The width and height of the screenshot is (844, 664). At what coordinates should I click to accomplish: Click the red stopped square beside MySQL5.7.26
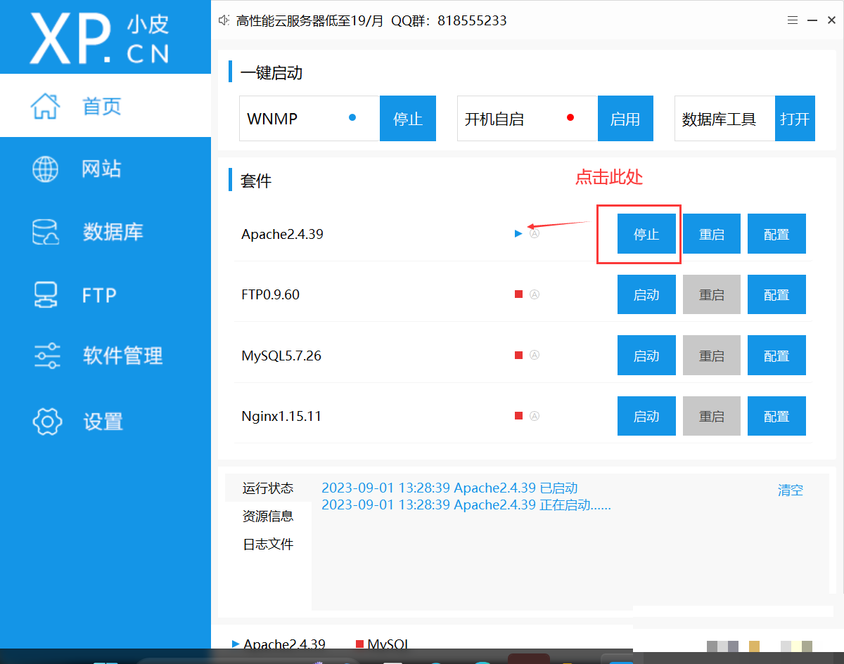click(x=518, y=356)
